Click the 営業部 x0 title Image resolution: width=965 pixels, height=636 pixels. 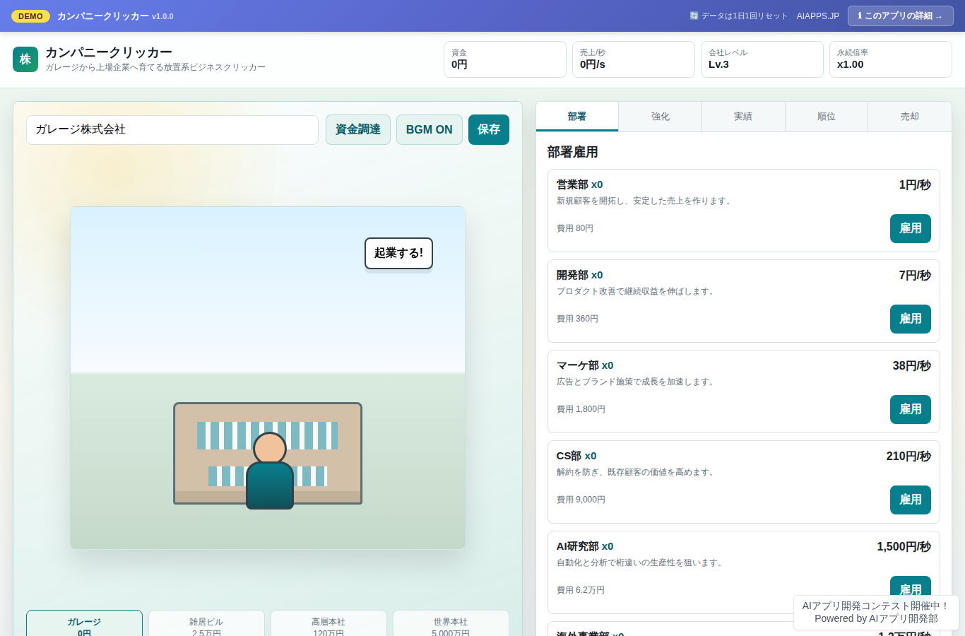(x=580, y=184)
